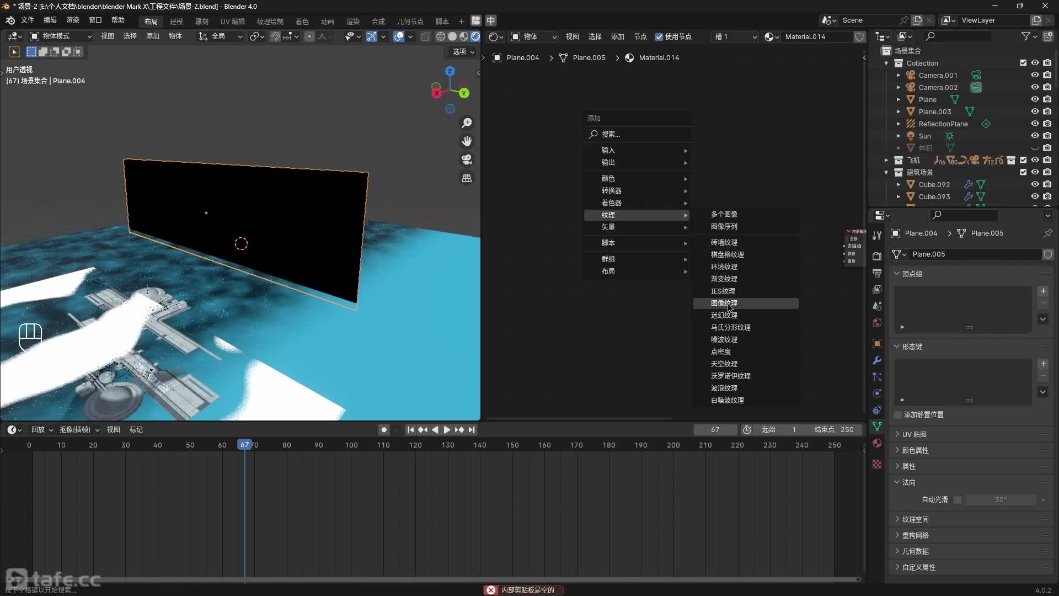The height and width of the screenshot is (596, 1059).
Task: Switch to the 着色 workspace tab
Action: click(x=302, y=22)
